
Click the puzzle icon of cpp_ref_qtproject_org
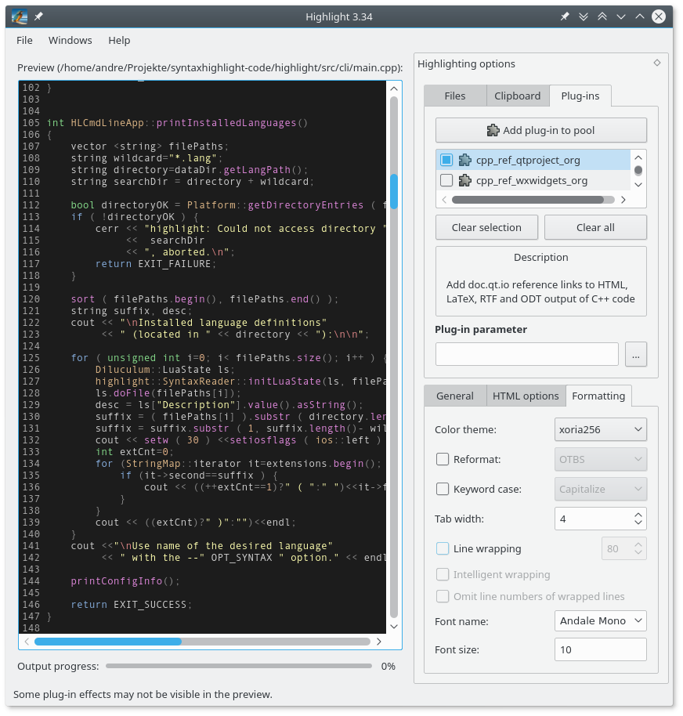tap(464, 160)
